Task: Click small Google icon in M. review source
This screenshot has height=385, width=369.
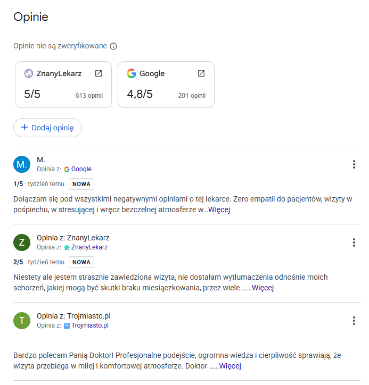Action: point(67,170)
